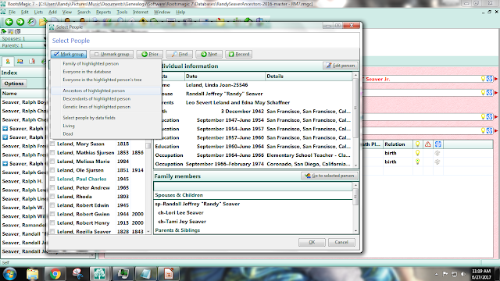Expand the first plus-marked Seaver, Ralph index row

[5, 128]
